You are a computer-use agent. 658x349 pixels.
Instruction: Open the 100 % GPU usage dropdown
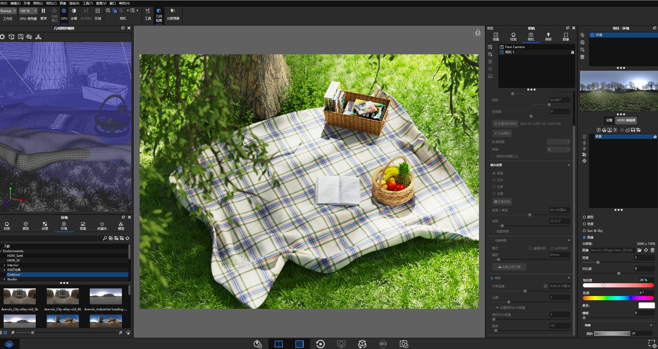(28, 11)
